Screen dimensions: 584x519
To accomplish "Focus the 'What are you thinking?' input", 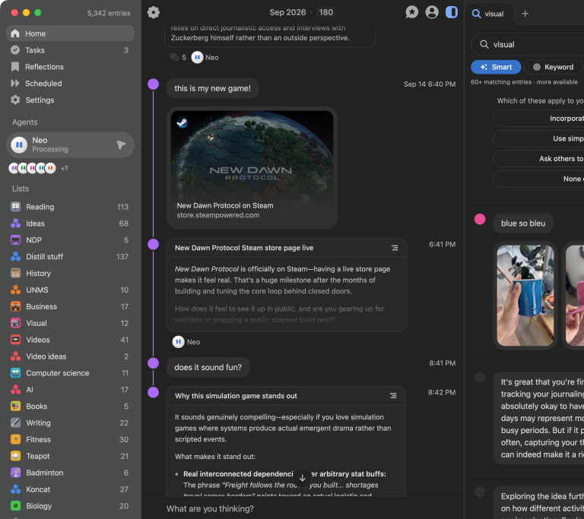I will tap(302, 508).
